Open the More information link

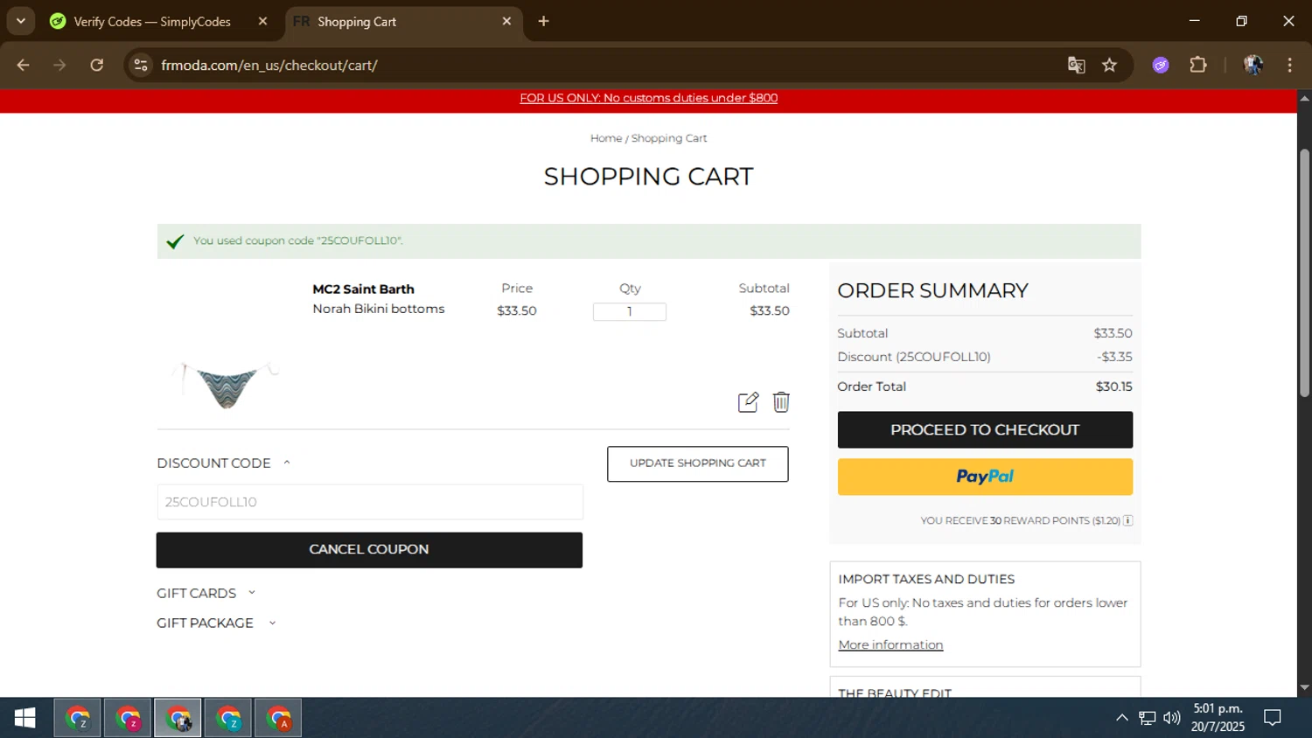point(890,644)
